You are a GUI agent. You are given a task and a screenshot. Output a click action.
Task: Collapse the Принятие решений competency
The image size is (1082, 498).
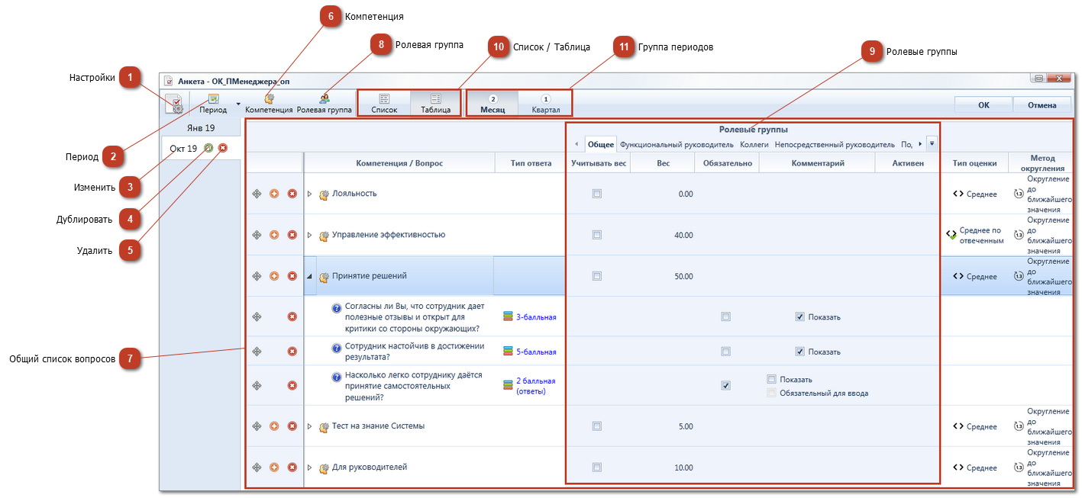[310, 276]
